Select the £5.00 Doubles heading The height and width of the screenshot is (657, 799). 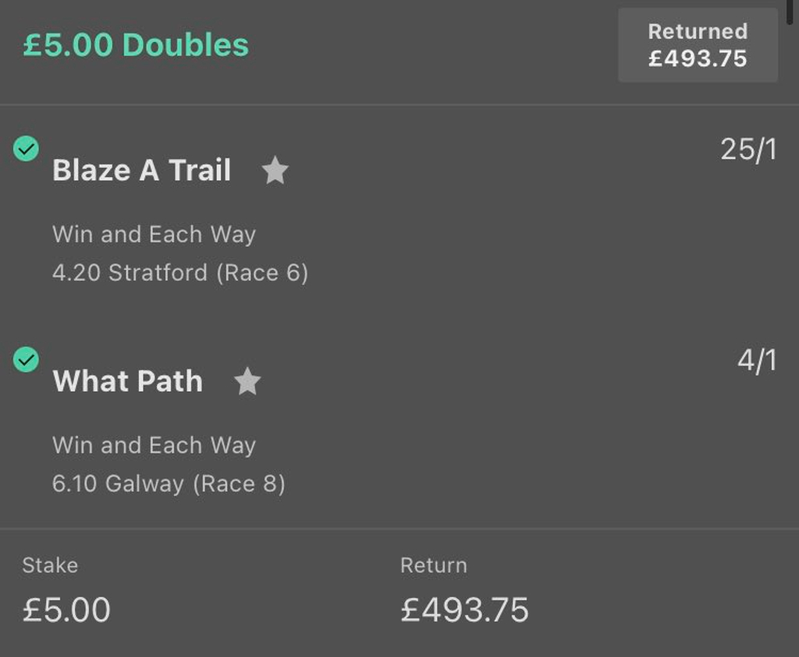(136, 44)
